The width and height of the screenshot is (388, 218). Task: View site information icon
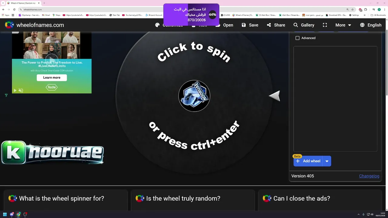click(21, 9)
